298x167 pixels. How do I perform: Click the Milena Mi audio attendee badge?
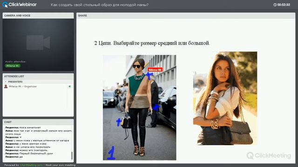pos(13,66)
